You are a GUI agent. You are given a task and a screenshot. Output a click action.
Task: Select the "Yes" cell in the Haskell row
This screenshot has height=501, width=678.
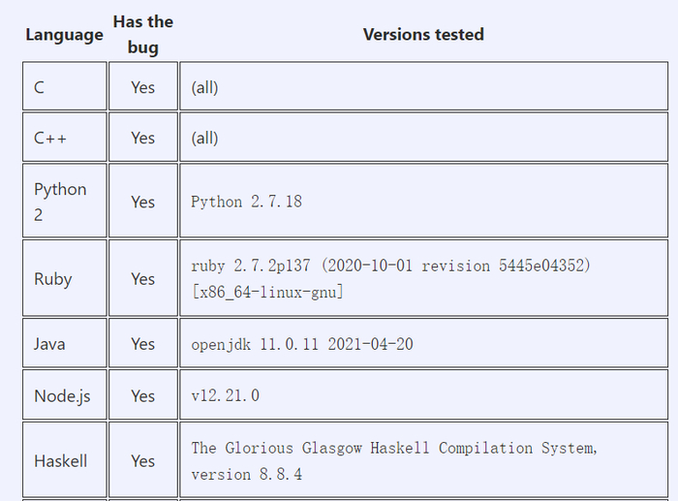142,461
